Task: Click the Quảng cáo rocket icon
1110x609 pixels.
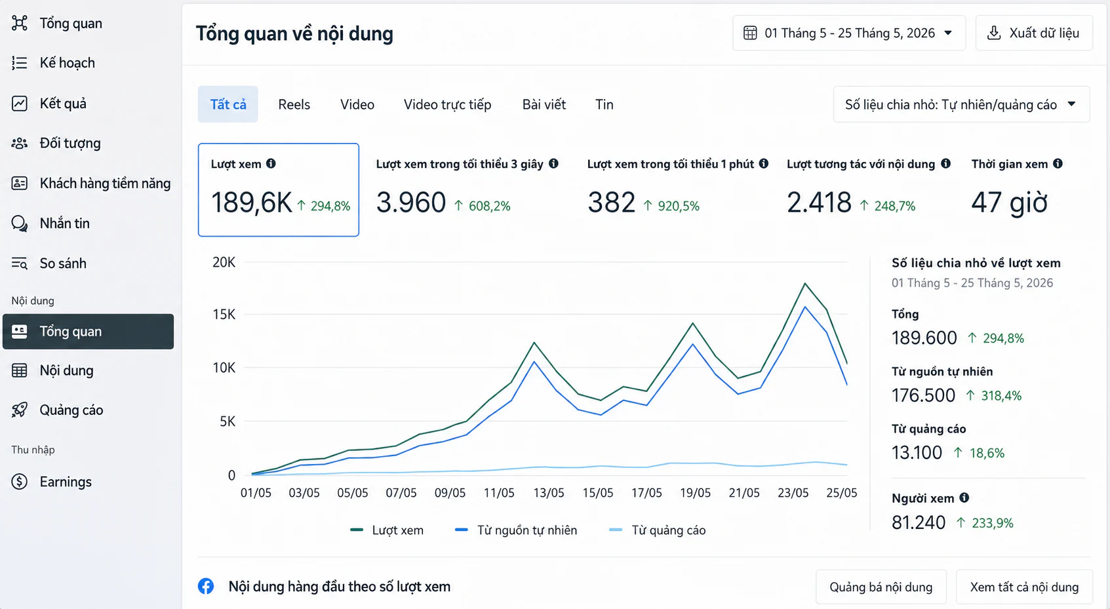Action: 20,410
